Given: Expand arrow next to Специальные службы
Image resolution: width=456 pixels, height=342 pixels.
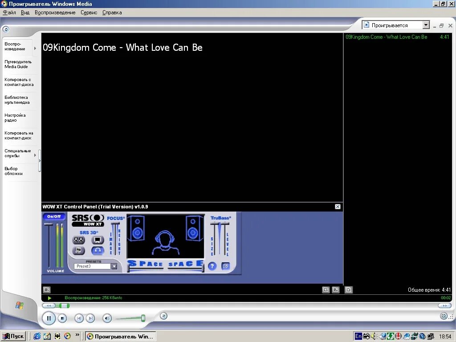Looking at the screenshot, I should click(x=35, y=155).
